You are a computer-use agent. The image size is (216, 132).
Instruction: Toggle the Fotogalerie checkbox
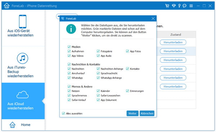98,51
